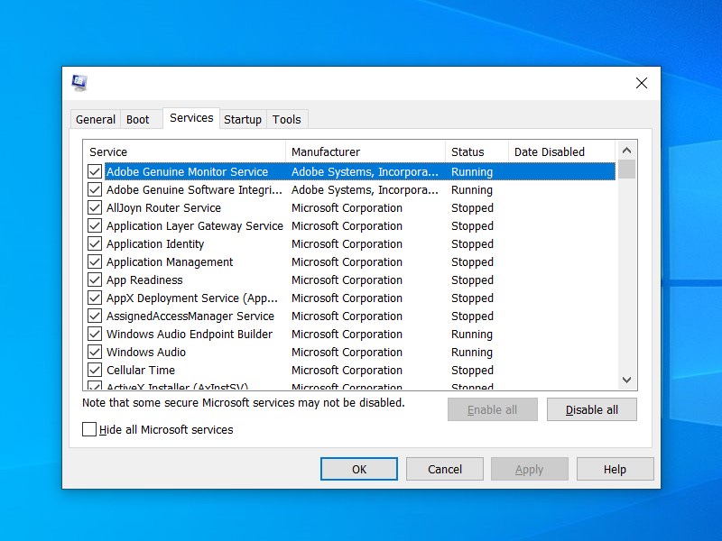
Task: Select the App Readiness row text
Action: [144, 280]
